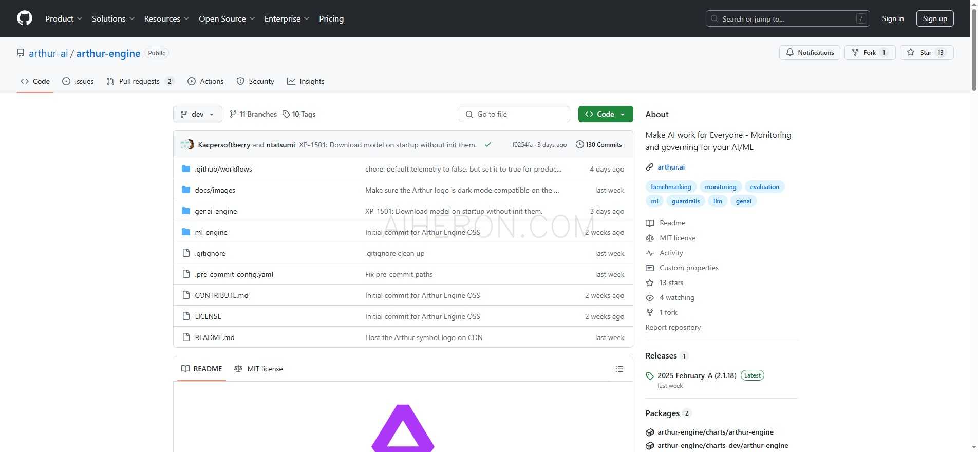Viewport: 978px width, 452px height.
Task: Click the CONTRIBUTE.md file icon
Action: [186, 295]
